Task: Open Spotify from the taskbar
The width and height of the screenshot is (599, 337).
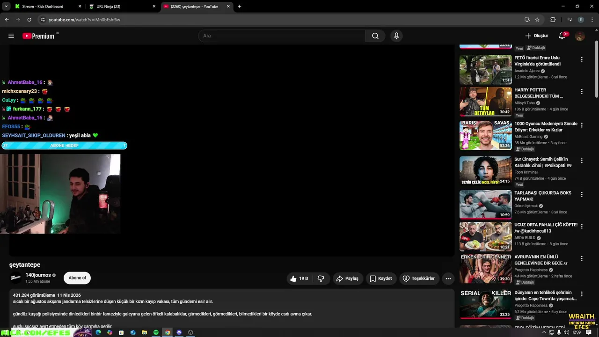Action: click(156, 332)
